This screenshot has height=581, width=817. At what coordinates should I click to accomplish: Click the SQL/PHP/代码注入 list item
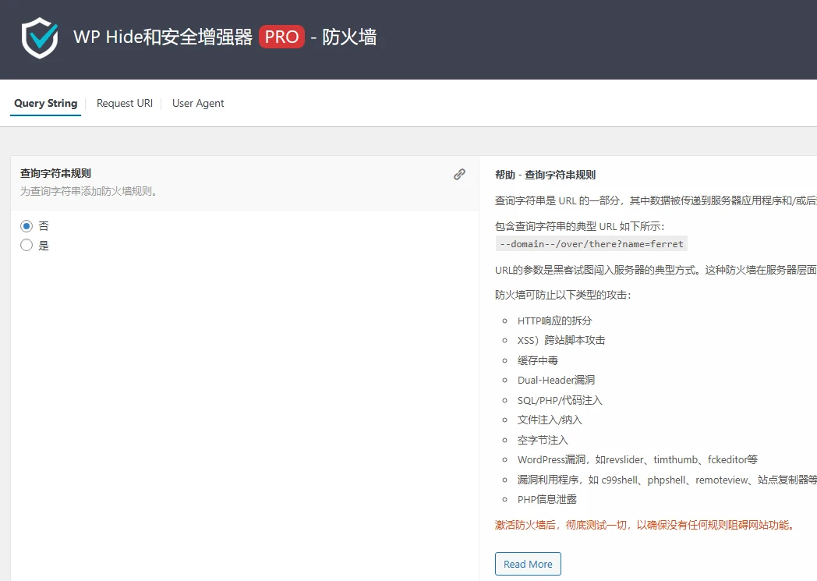pyautogui.click(x=558, y=399)
